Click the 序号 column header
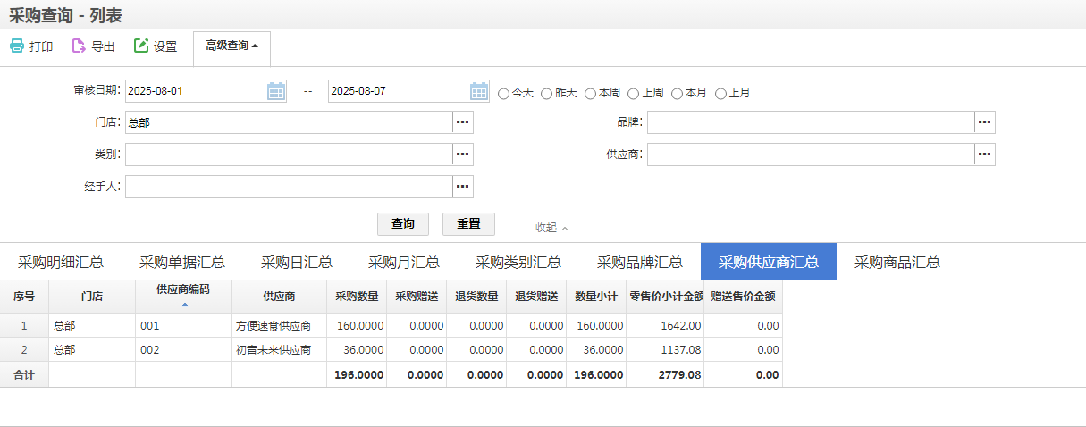The image size is (1086, 427). tap(24, 297)
